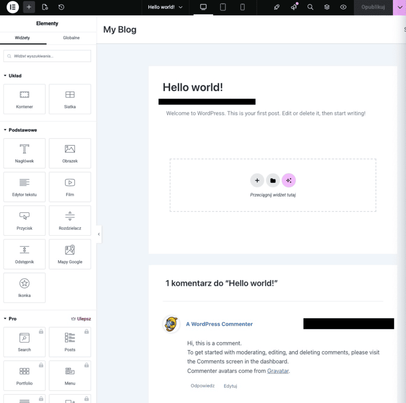Image resolution: width=406 pixels, height=403 pixels.
Task: Select the Mapy Google widget
Action: (x=70, y=254)
